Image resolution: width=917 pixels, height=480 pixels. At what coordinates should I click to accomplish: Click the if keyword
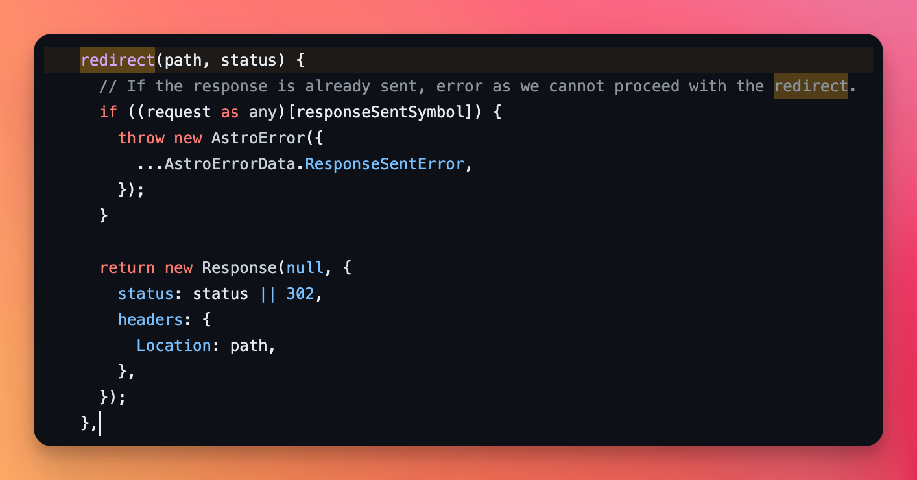click(x=108, y=112)
